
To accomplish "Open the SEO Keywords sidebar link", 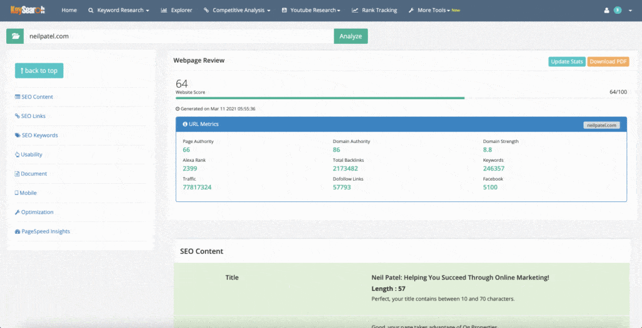I will point(39,135).
